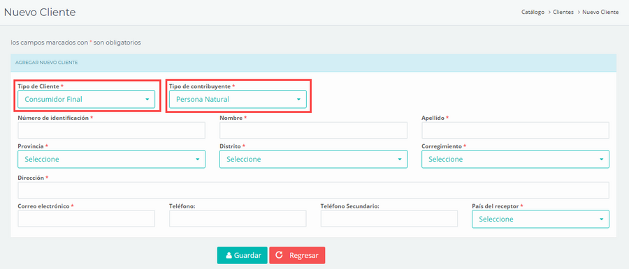Screen dimensions: 629x269
Task: Focus the Teléfono input field
Action: point(238,219)
